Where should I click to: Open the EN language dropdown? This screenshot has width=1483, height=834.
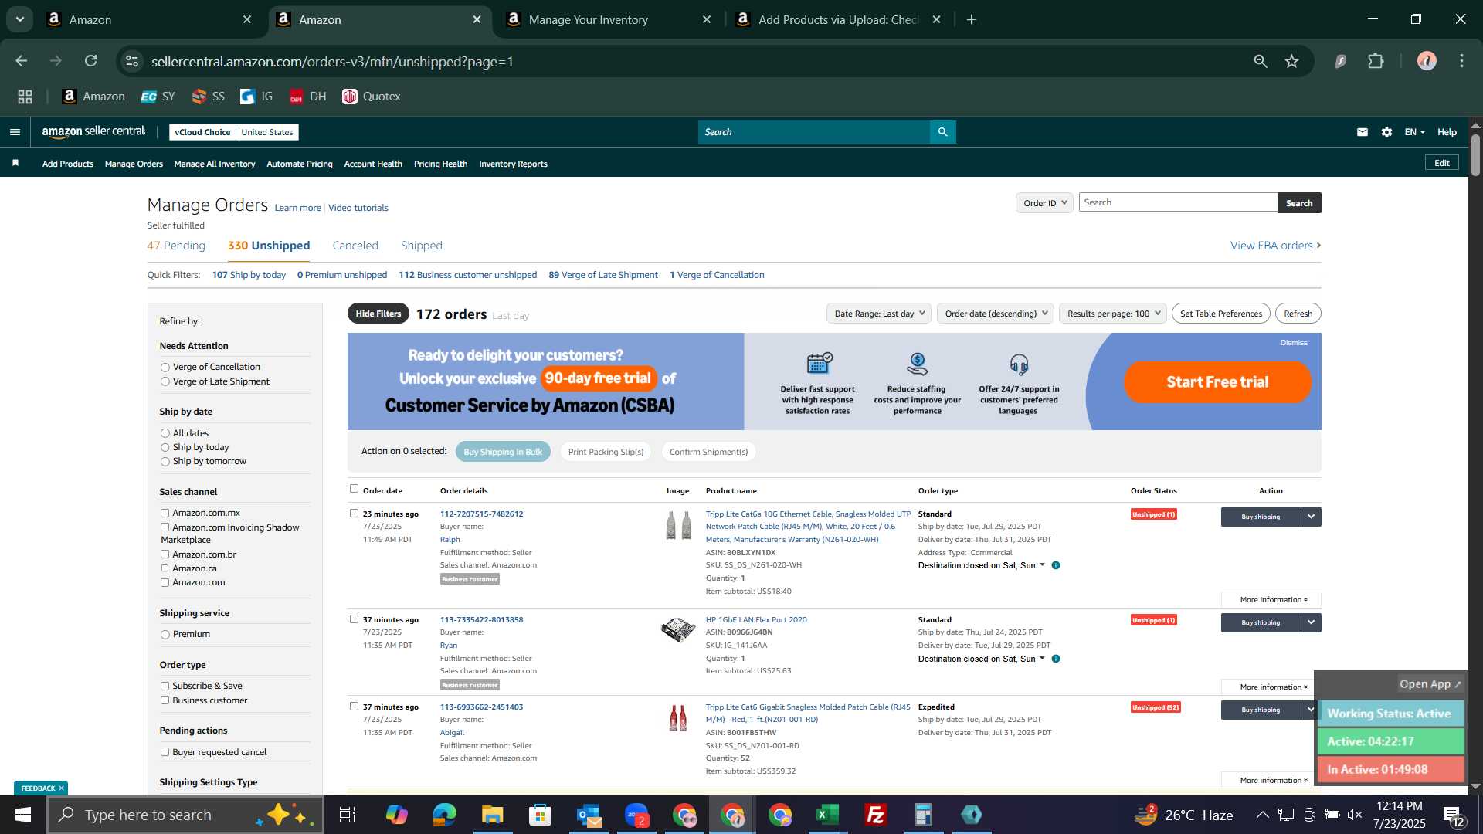tap(1414, 132)
